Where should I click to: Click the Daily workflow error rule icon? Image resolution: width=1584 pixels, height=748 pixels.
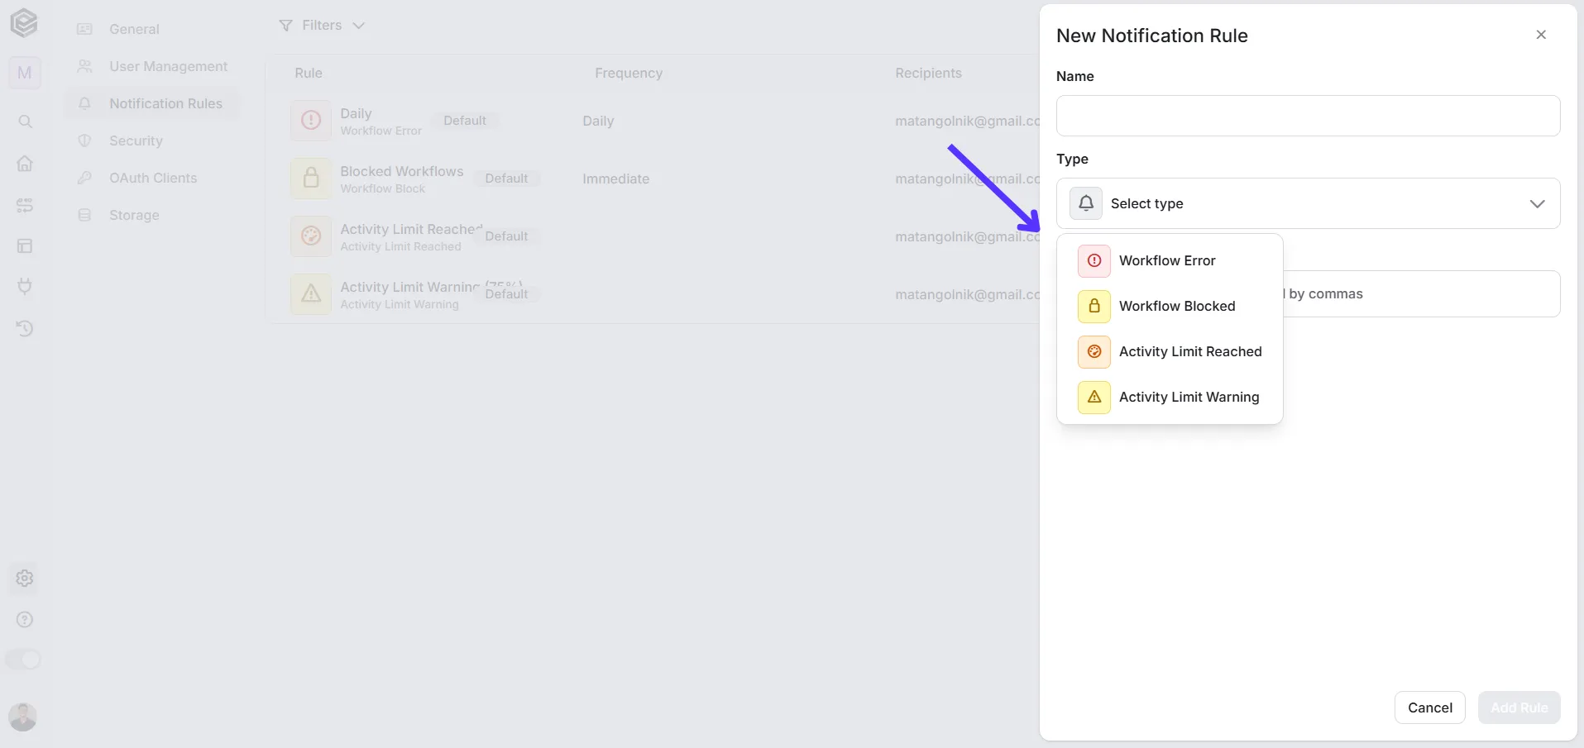tap(311, 121)
